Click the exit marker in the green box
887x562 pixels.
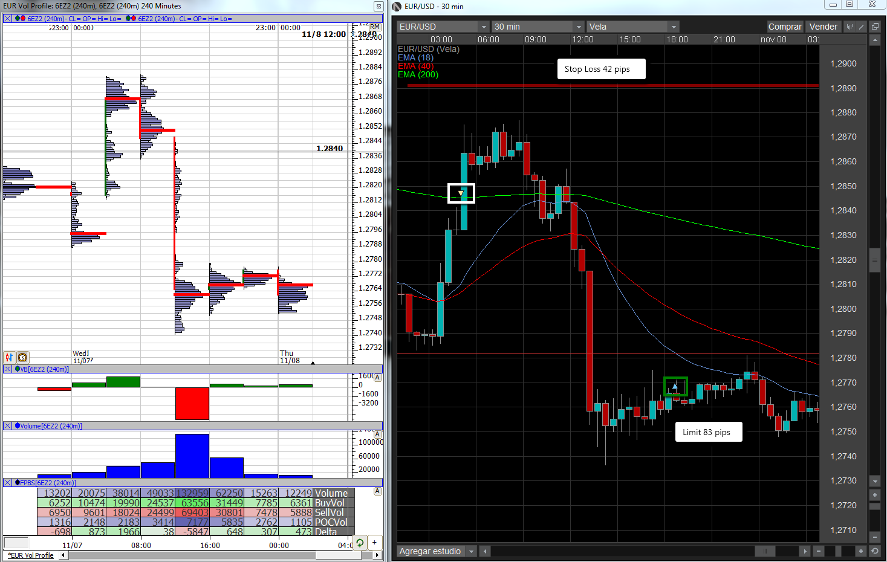[x=675, y=386]
